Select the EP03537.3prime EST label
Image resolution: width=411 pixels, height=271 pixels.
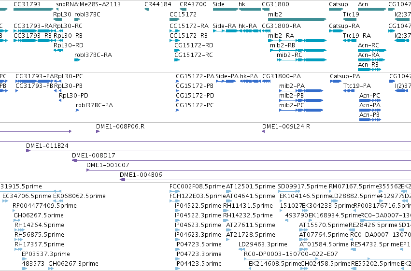[46, 254]
